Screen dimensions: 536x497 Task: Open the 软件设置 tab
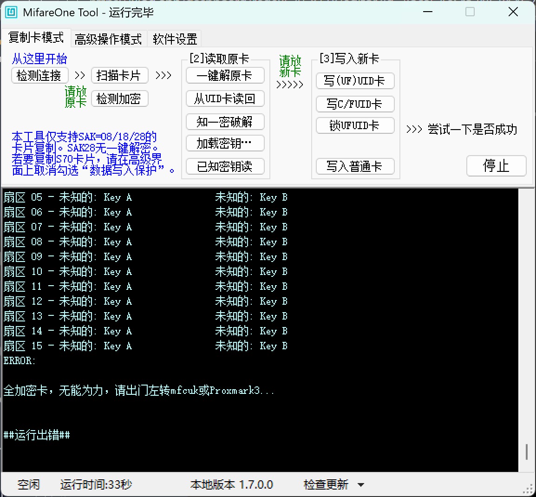(x=175, y=39)
